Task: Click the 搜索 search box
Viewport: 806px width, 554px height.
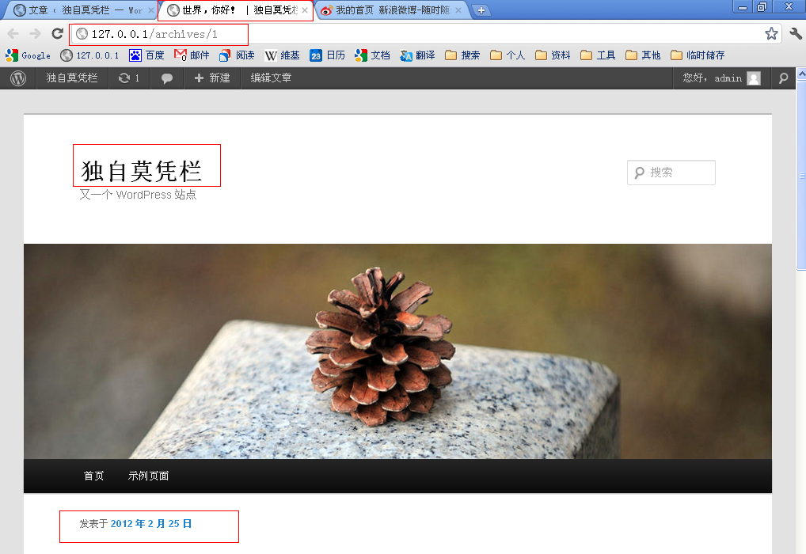Action: 671,173
